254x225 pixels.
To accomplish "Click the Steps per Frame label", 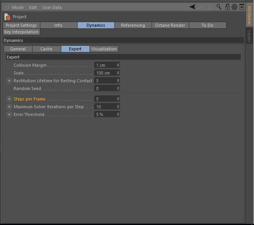I will coord(29,99).
